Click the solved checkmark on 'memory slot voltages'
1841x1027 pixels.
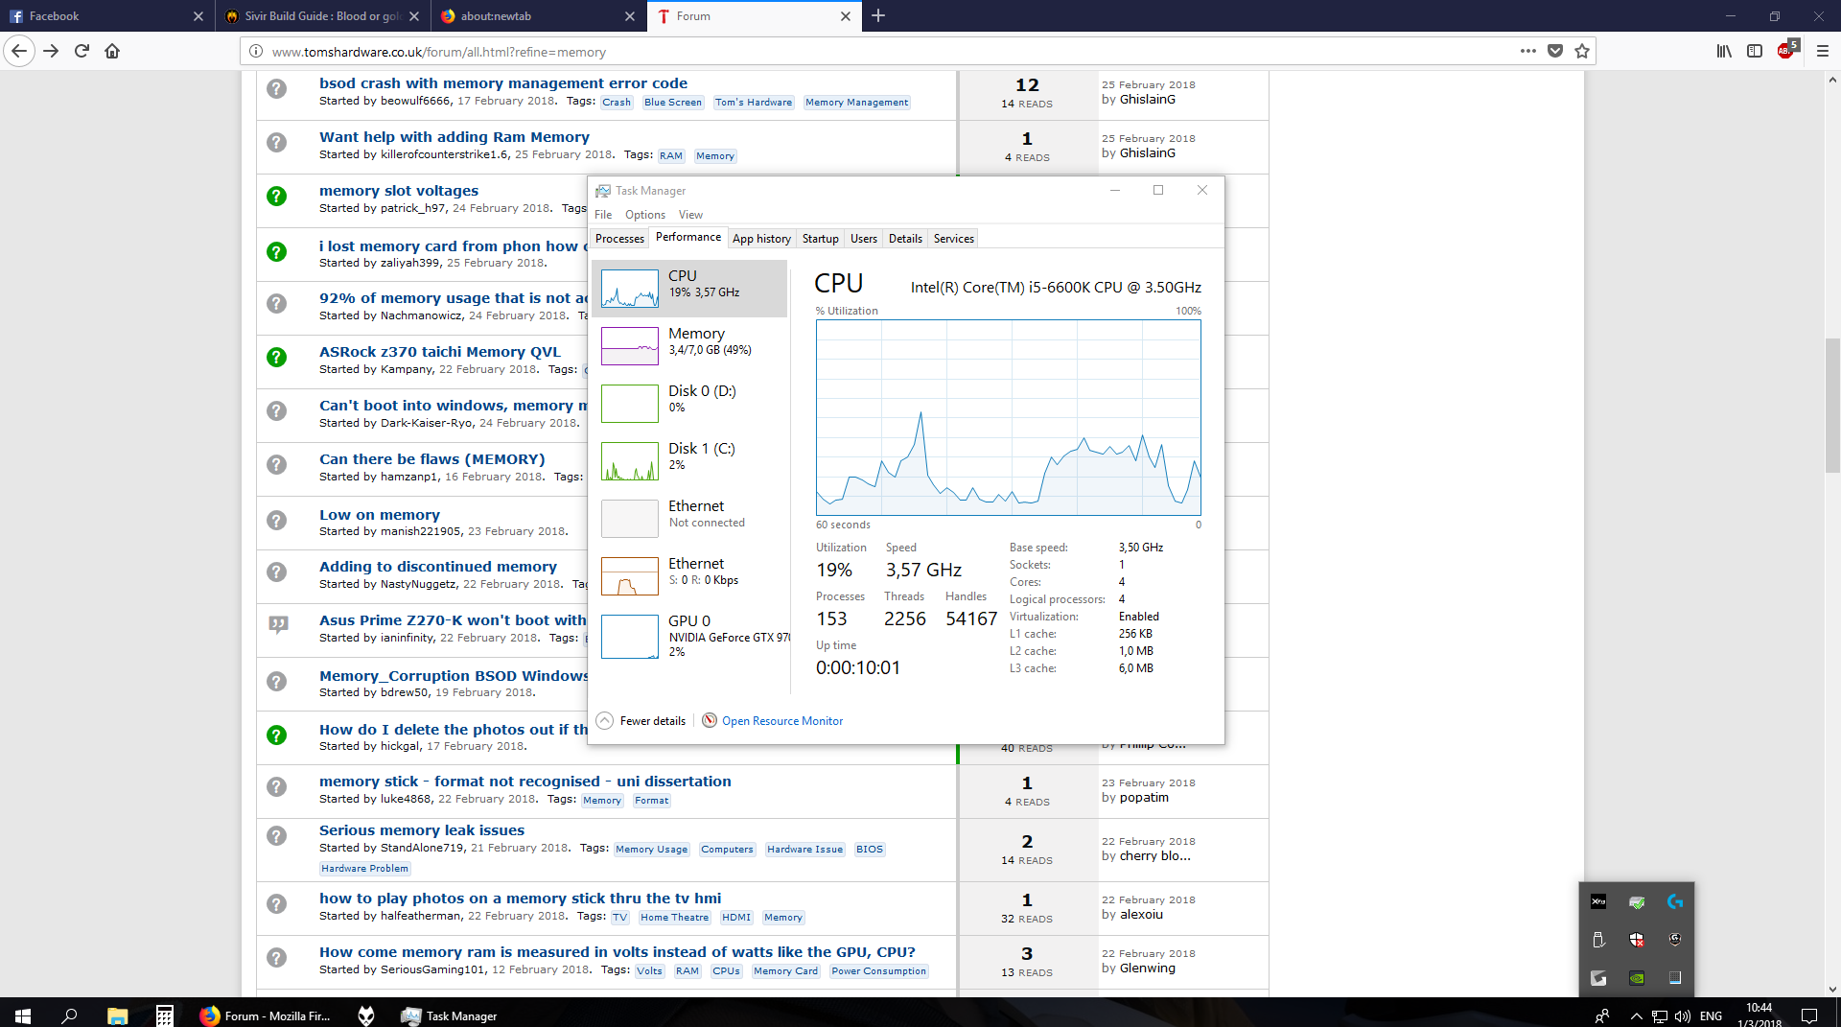click(276, 197)
